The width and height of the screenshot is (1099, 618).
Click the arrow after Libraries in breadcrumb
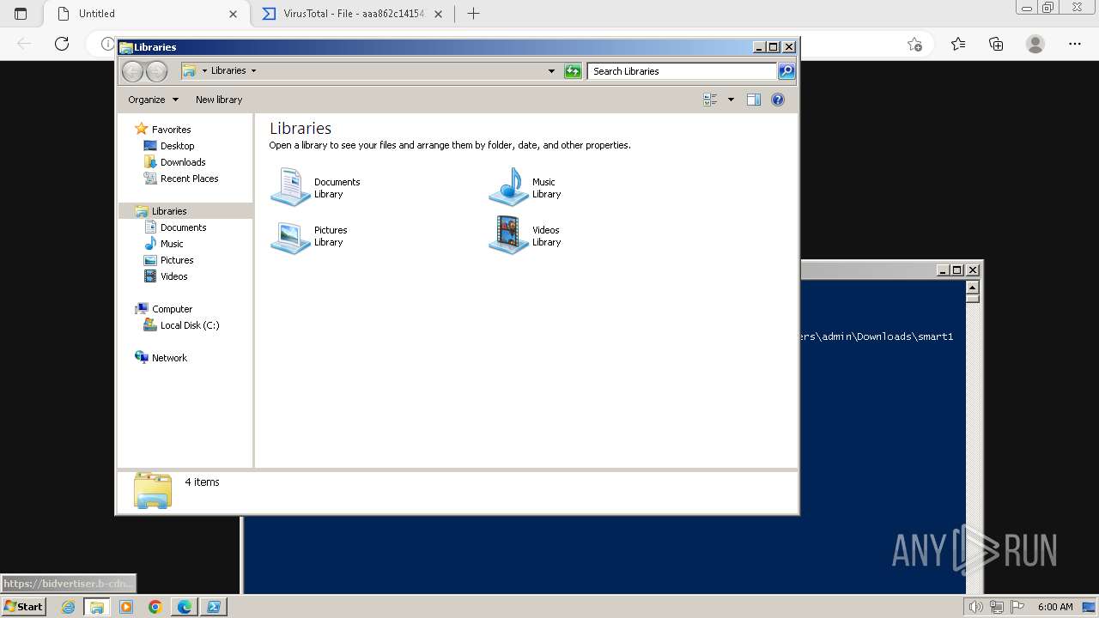(253, 71)
